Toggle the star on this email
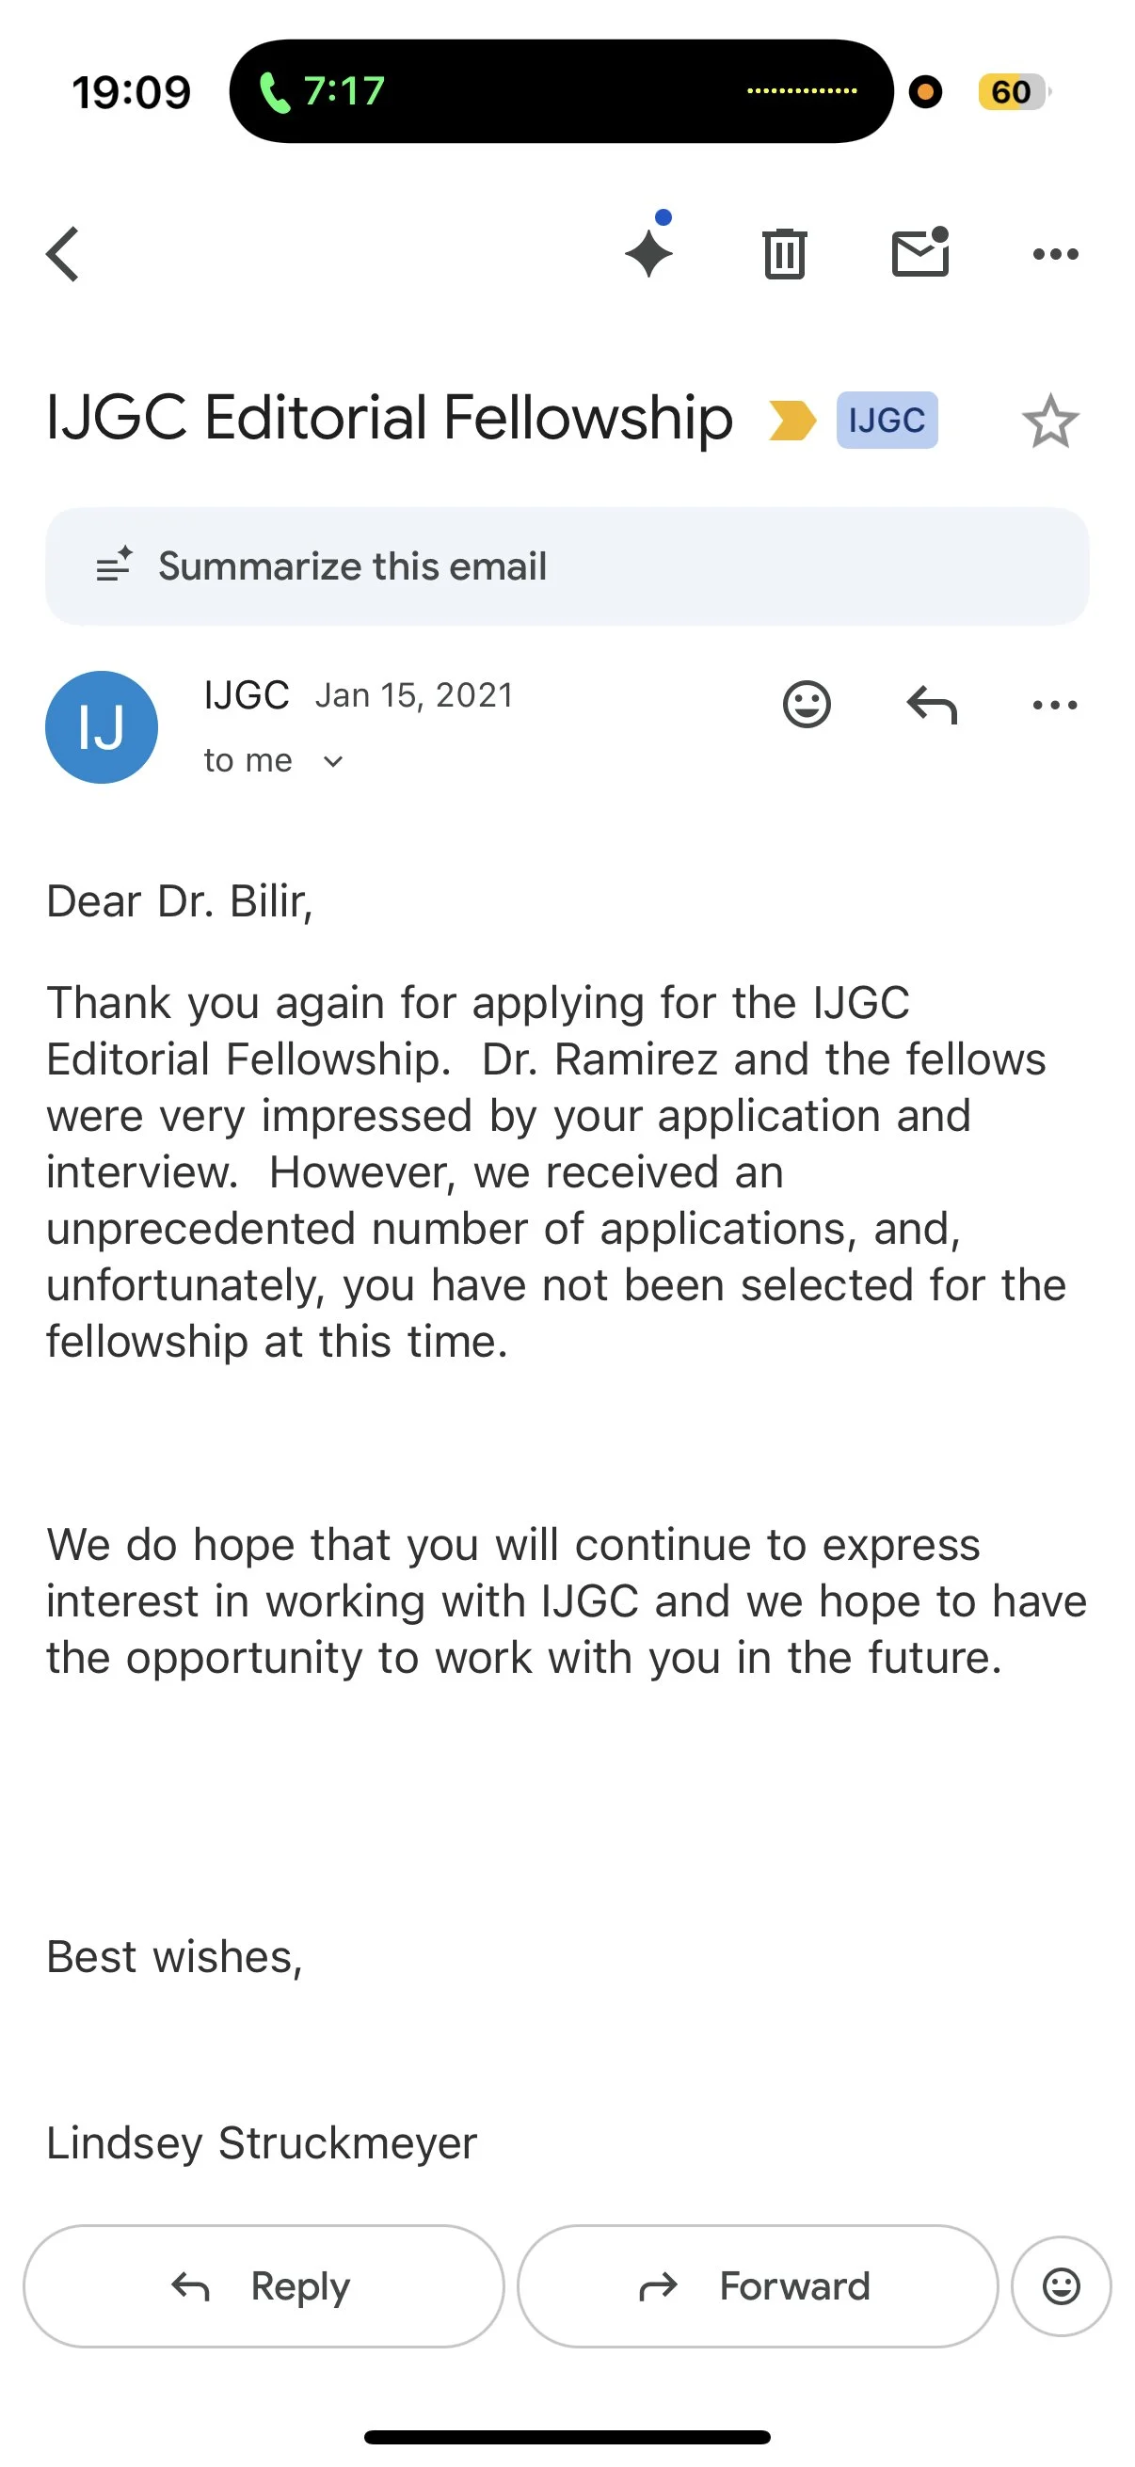Viewport: 1135px width, 2467px height. pyautogui.click(x=1049, y=421)
